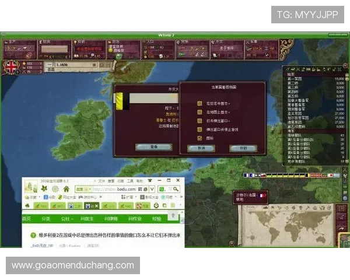This screenshot has width=350, height=280.
Task: Click the browser address bar with baidu URL
Action: tap(117, 189)
